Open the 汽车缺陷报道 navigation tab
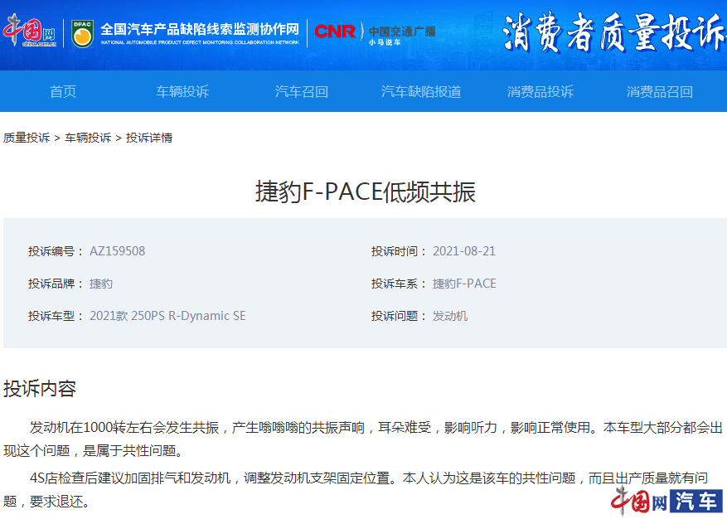This screenshot has width=727, height=524. tap(421, 91)
